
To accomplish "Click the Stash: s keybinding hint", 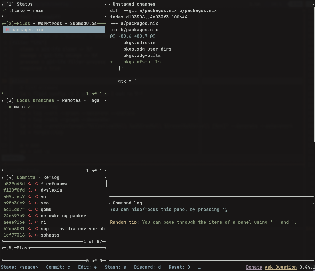I will tap(115, 267).
